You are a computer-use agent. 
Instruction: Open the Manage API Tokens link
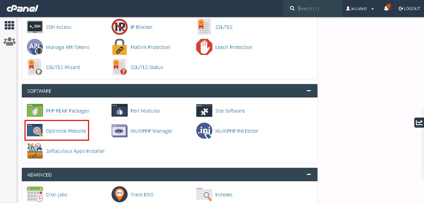pos(68,47)
